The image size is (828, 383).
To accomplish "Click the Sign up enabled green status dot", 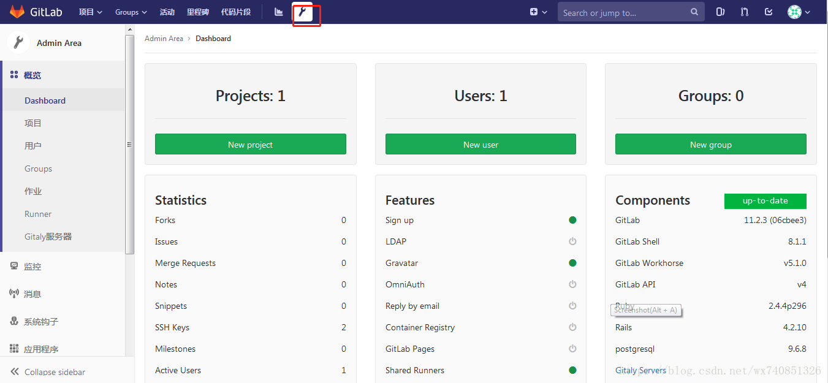I will click(572, 220).
